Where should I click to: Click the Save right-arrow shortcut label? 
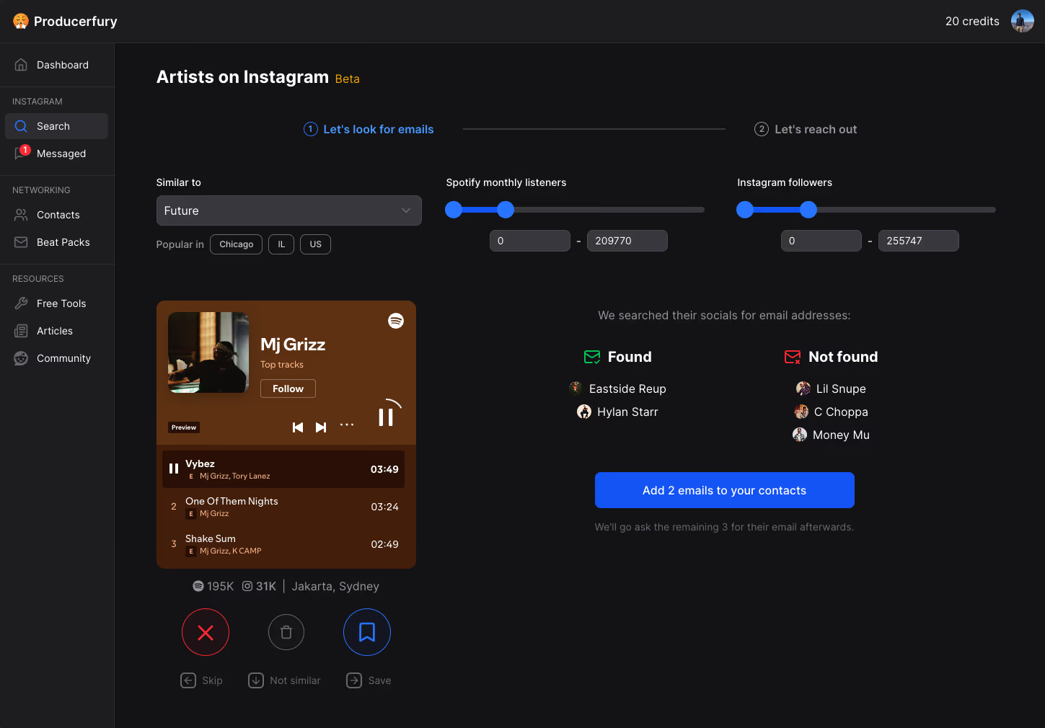coord(369,680)
